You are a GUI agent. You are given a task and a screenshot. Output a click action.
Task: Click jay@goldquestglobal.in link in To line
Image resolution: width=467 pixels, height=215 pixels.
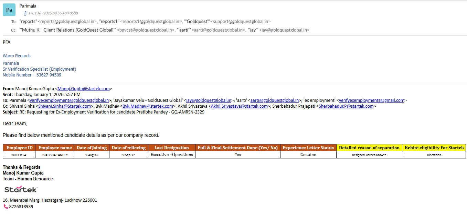point(209,100)
